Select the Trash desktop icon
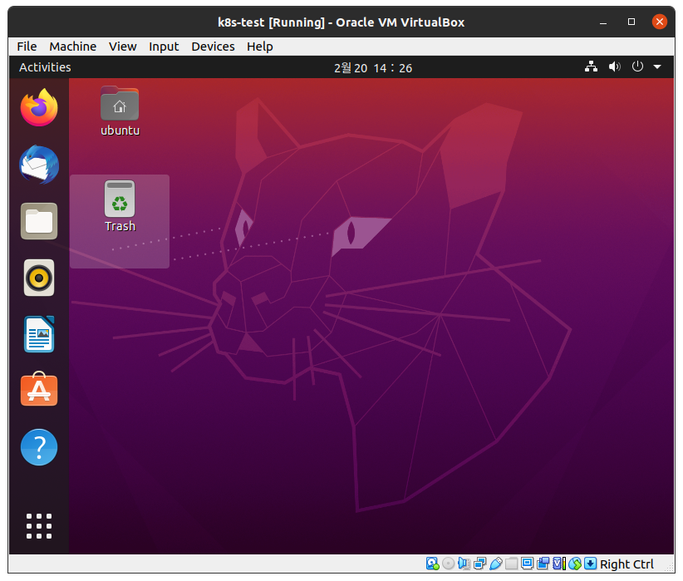Viewport: 683px width, 581px height. (x=120, y=206)
